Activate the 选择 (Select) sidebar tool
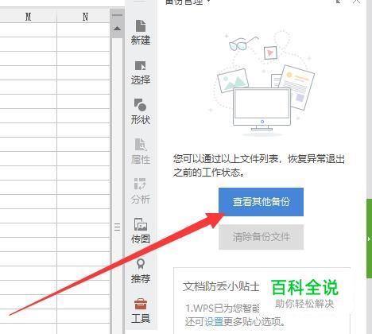Image resolution: width=372 pixels, height=334 pixels. (x=141, y=72)
